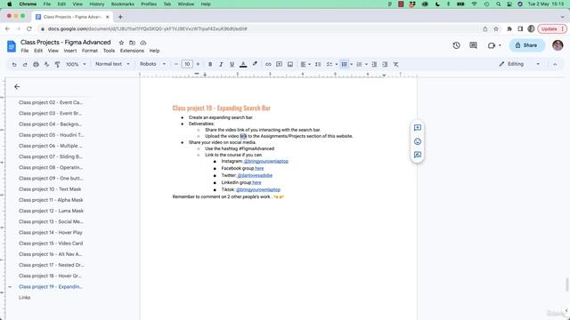Open the File menu in Docs
The image size is (570, 320).
(24, 51)
